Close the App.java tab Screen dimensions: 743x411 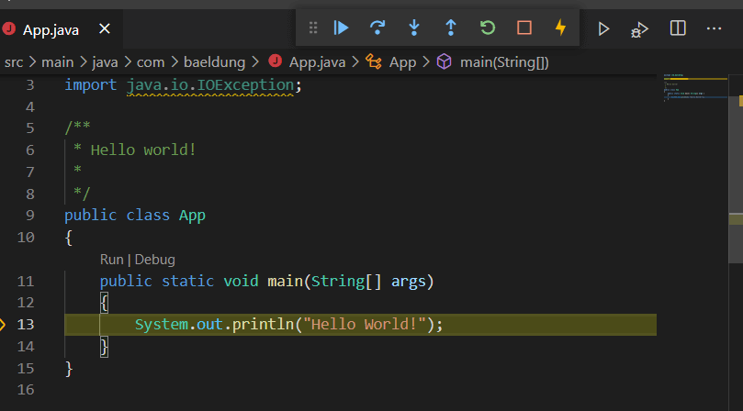[x=105, y=29]
